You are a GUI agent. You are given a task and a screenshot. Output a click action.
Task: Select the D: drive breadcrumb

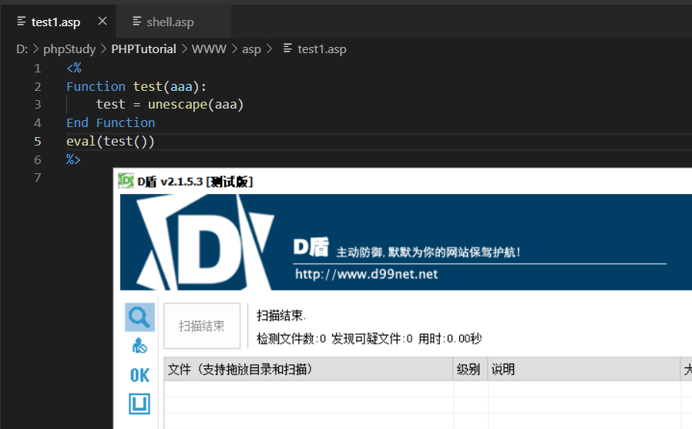click(22, 49)
